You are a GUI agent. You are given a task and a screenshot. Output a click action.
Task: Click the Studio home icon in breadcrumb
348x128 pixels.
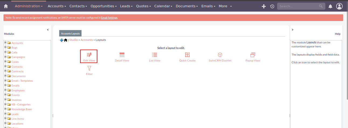66,40
